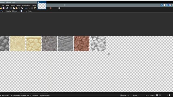The width and height of the screenshot is (173, 97).
Task: Click the Finish button
Action: (29, 11)
